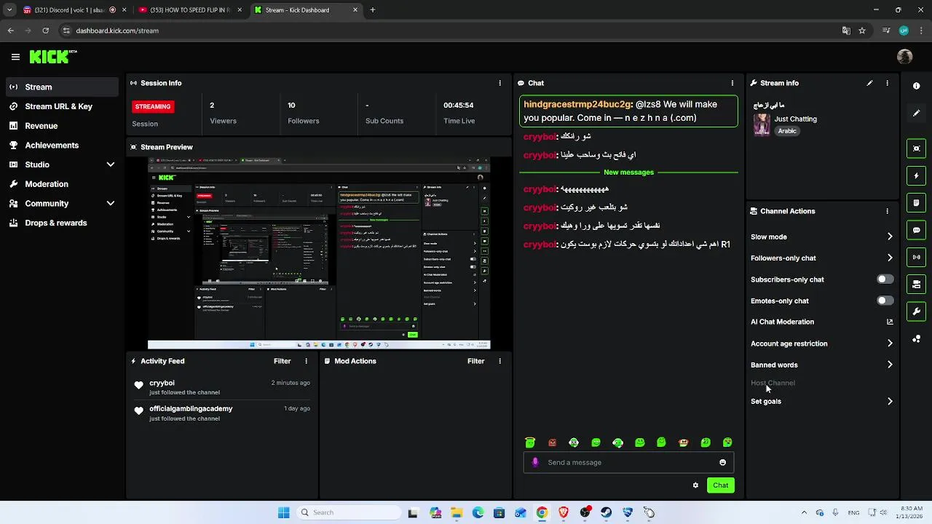Expand Followers-only chat options

890,258
